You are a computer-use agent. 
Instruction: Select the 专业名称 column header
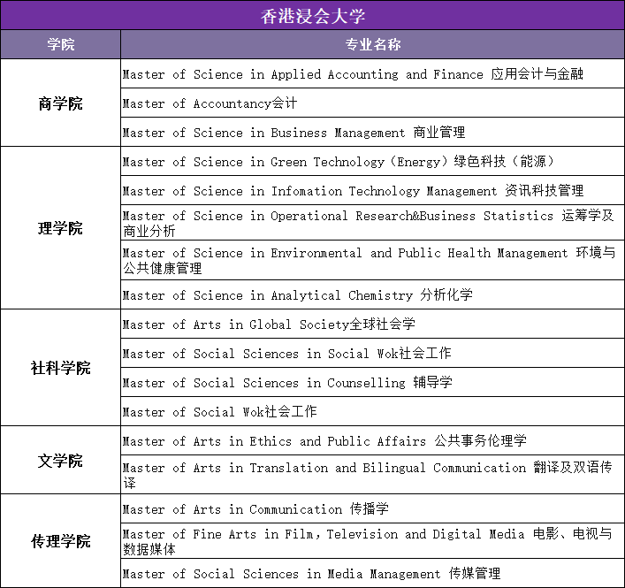(373, 44)
